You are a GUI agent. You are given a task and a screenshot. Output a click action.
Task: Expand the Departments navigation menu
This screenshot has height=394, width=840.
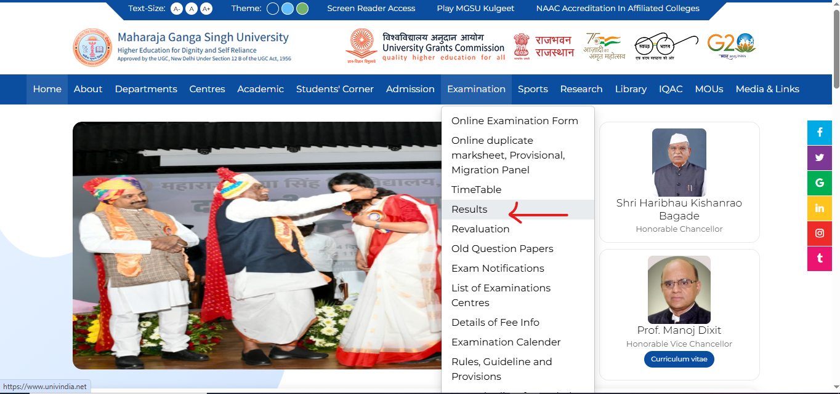[x=145, y=89]
